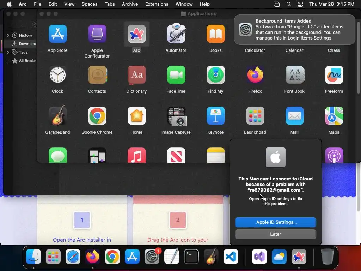Select the Arc app in Applications
The width and height of the screenshot is (361, 271).
[x=136, y=34]
